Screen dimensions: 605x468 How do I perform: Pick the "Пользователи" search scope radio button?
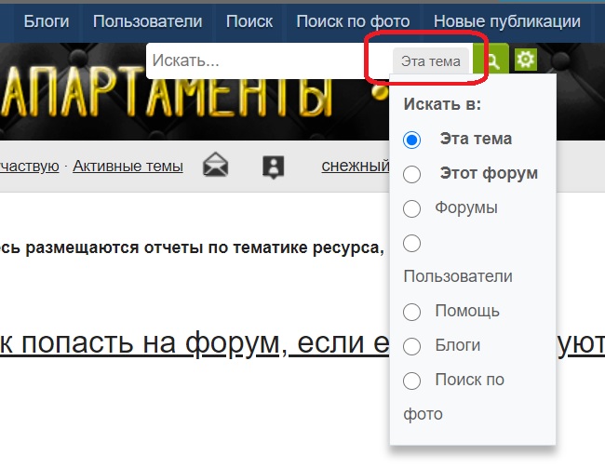[x=412, y=243]
